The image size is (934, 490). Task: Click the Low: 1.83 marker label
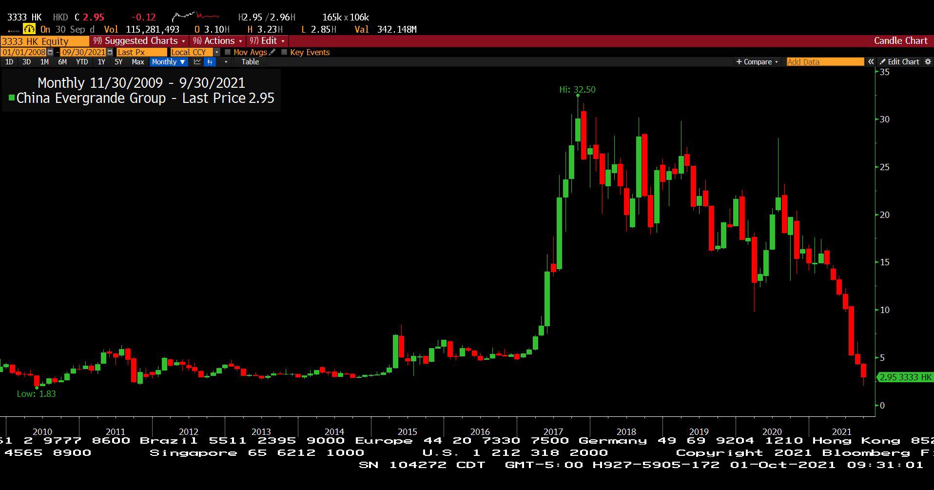tap(37, 394)
